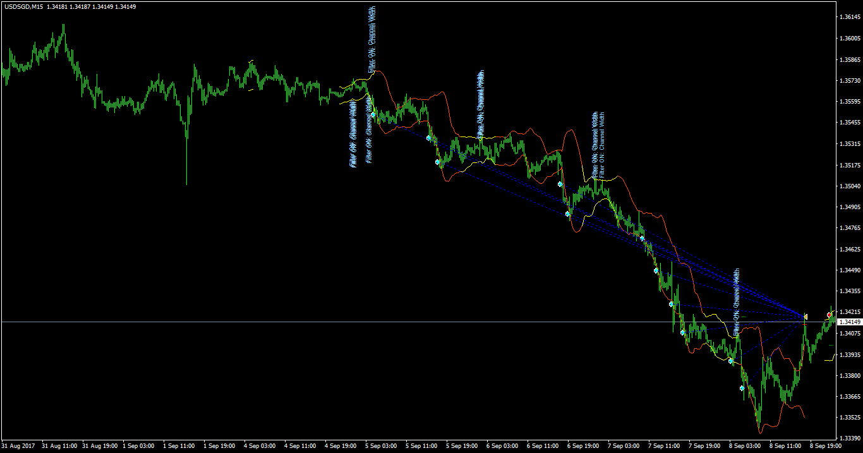The height and width of the screenshot is (453, 863).
Task: Click the orange left-pointing arrow marker
Action: coord(806,316)
